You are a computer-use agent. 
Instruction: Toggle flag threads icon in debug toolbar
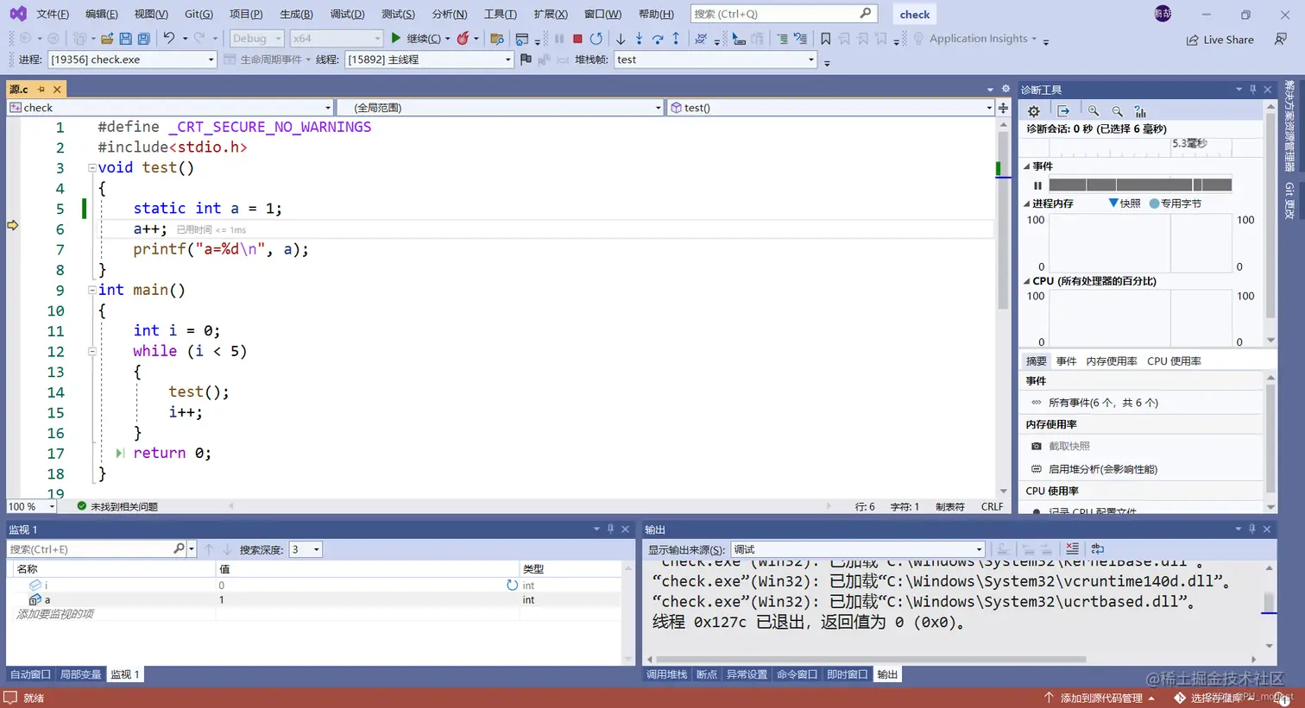526,60
